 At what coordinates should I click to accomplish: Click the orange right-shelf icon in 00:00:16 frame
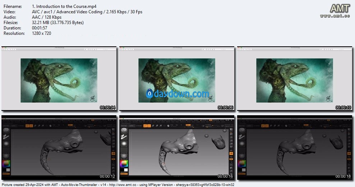pyautogui.click(x=231, y=154)
